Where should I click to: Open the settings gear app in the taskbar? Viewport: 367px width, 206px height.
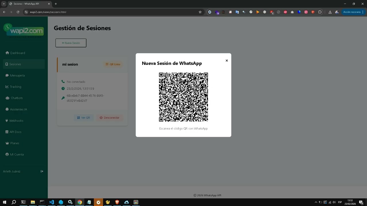pyautogui.click(x=70, y=202)
